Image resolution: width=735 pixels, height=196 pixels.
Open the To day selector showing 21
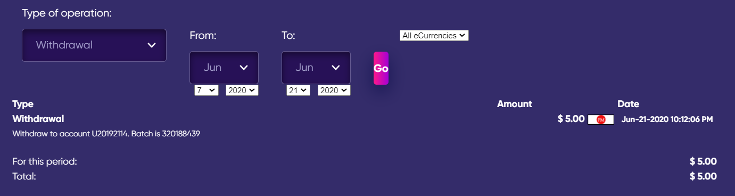(298, 91)
